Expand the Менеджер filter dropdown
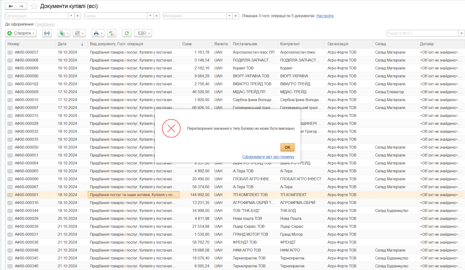The image size is (465, 270). (x=229, y=16)
